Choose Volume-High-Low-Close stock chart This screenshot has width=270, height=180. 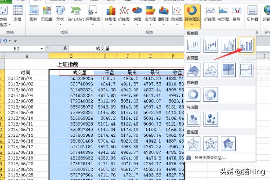pos(228,45)
